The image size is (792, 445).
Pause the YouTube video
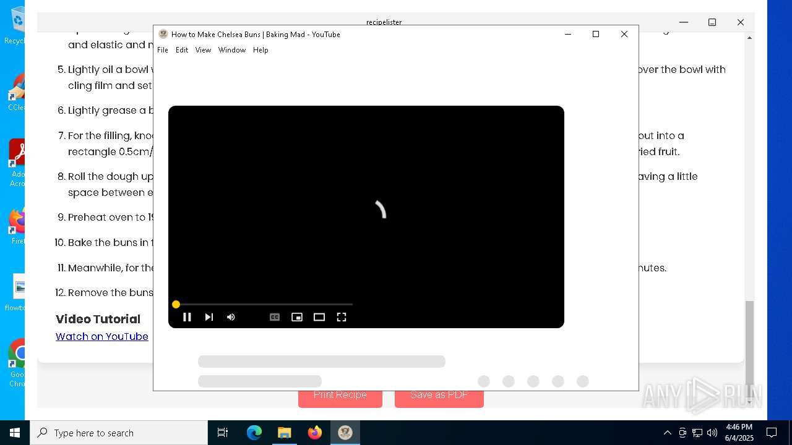pos(187,317)
